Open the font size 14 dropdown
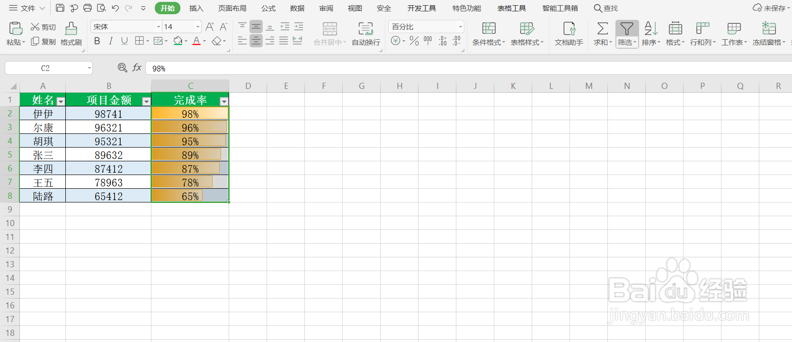 tap(198, 27)
